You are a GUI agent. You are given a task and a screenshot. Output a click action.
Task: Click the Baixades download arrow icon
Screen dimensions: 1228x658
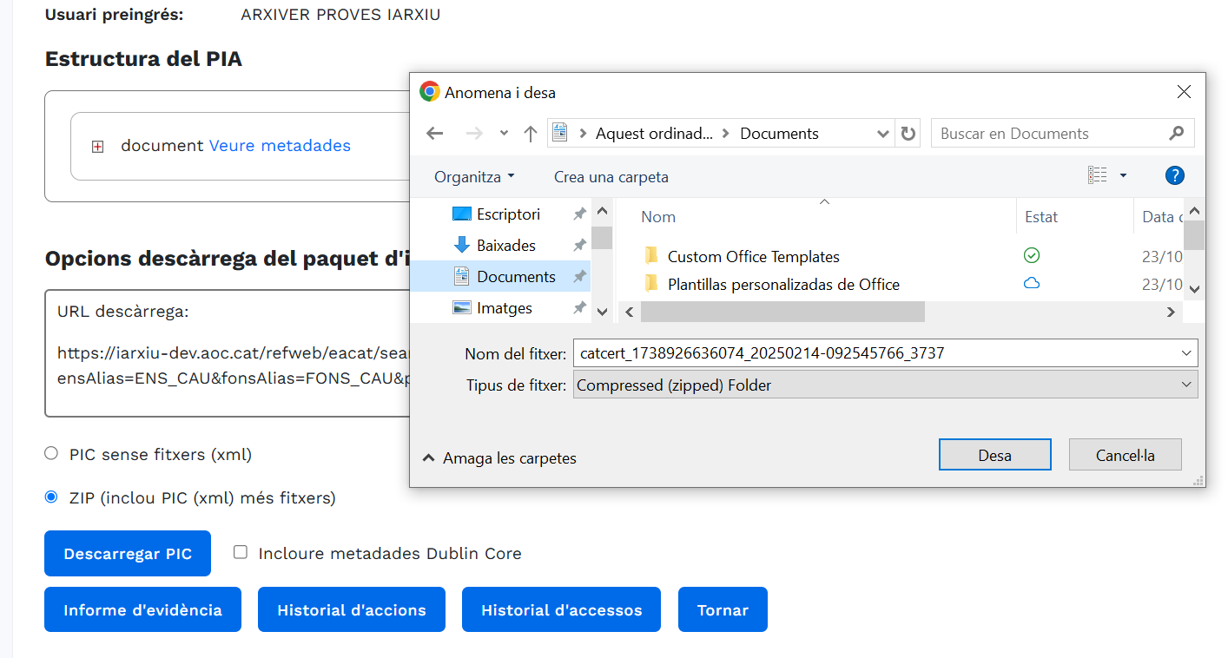coord(462,246)
